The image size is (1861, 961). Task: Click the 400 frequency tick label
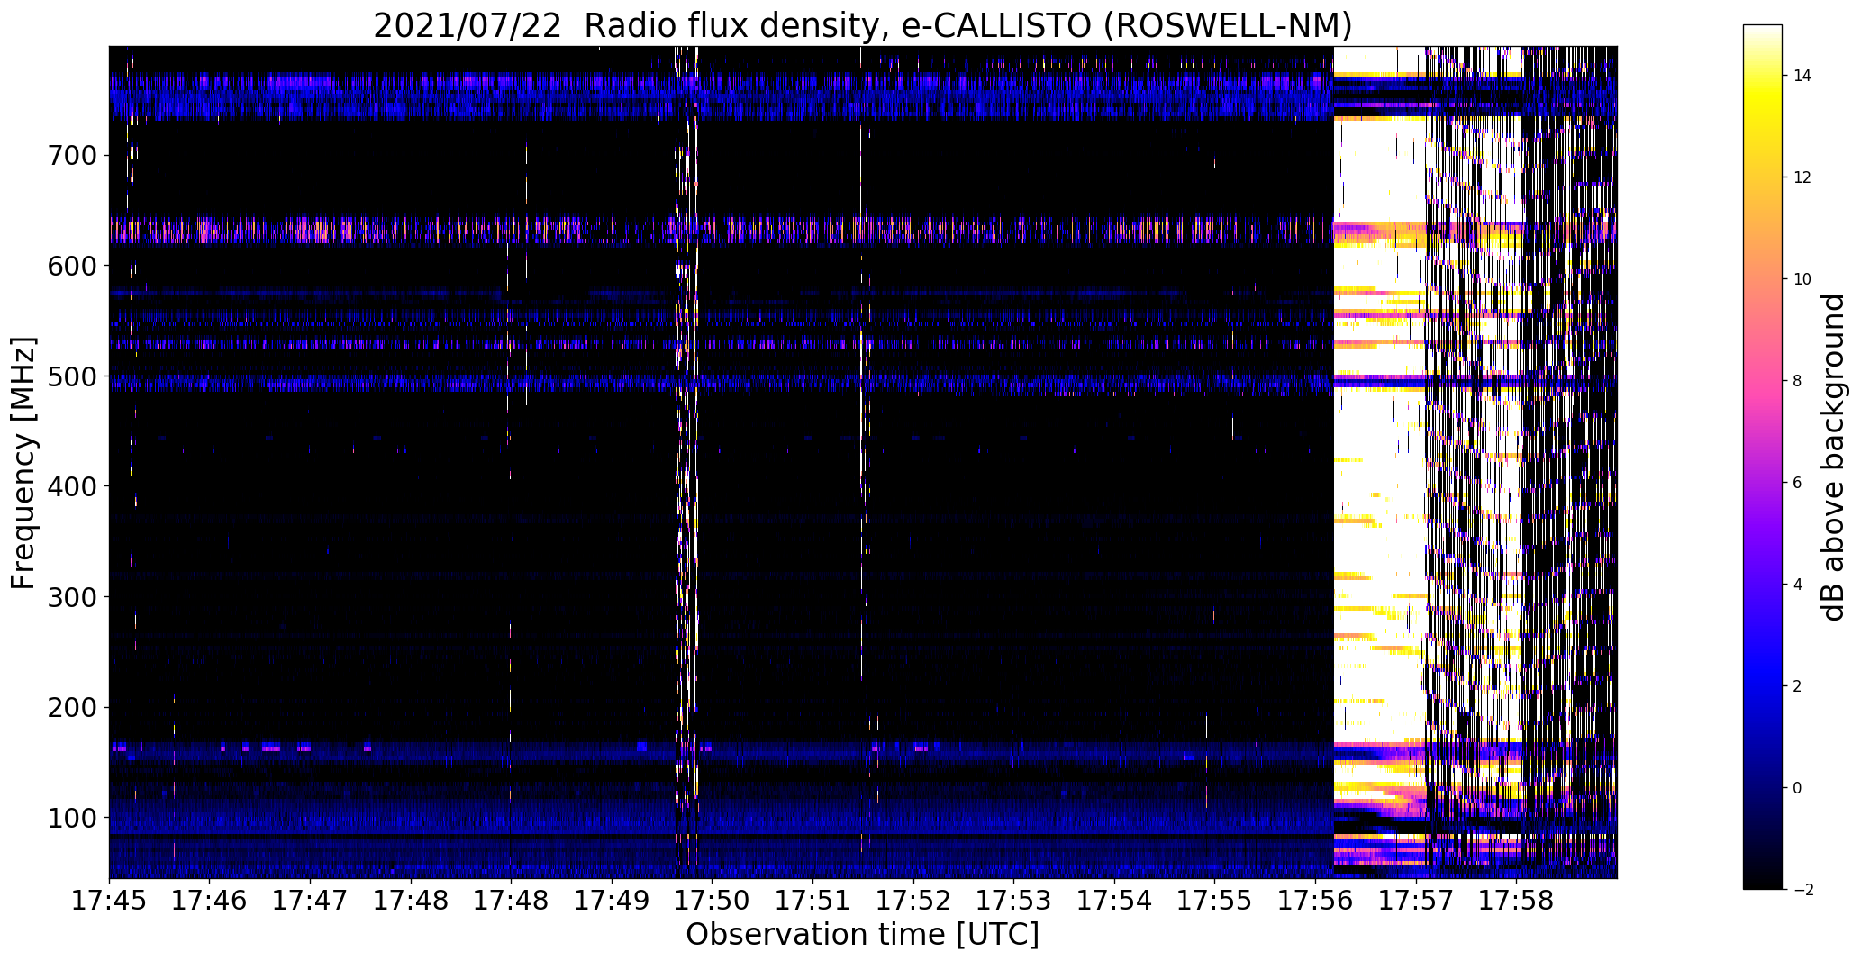pyautogui.click(x=70, y=486)
